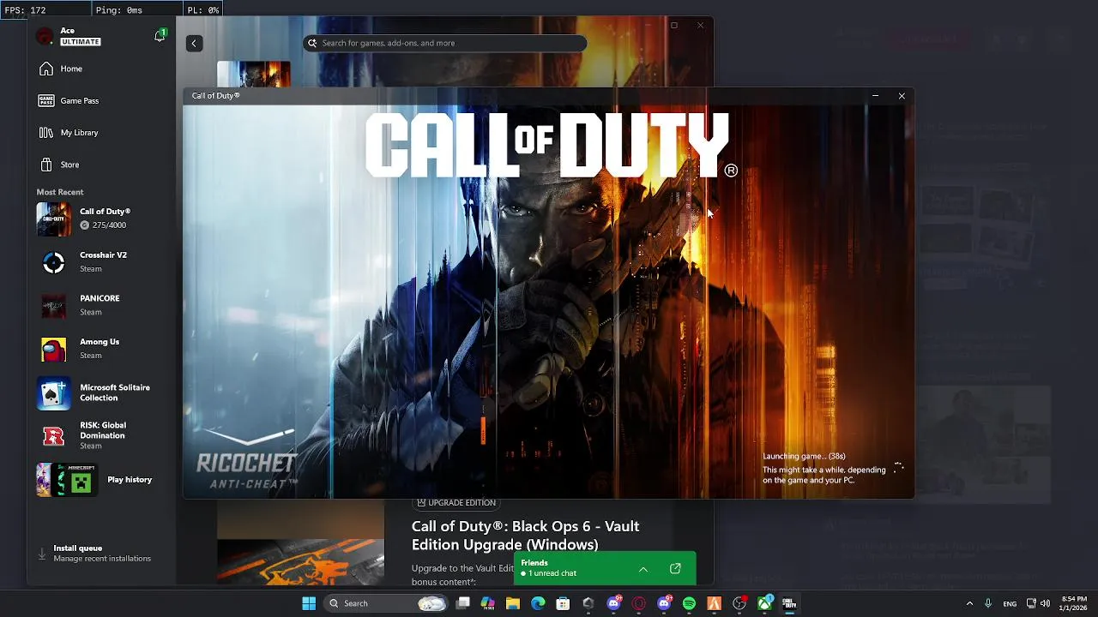Open the Install queue
1098x617 pixels.
coord(101,554)
